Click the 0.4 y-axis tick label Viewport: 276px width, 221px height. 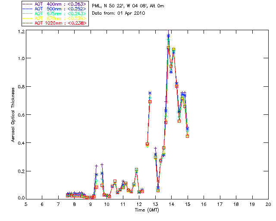[x=21, y=143]
